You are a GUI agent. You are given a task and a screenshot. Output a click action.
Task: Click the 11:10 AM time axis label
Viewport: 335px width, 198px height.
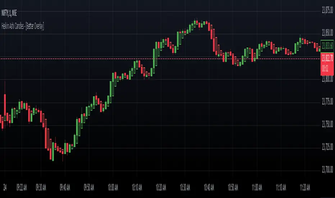[x=281, y=188]
